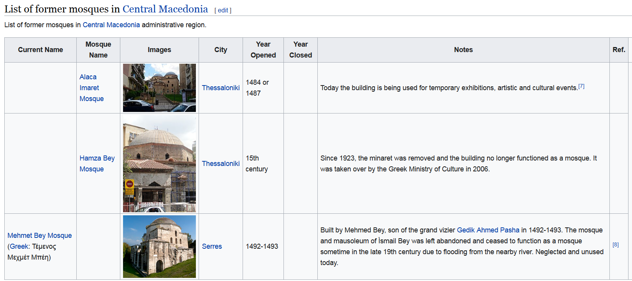Image resolution: width=632 pixels, height=281 pixels.
Task: Open the Mehmet Bey Mosque photo
Action: tap(159, 246)
